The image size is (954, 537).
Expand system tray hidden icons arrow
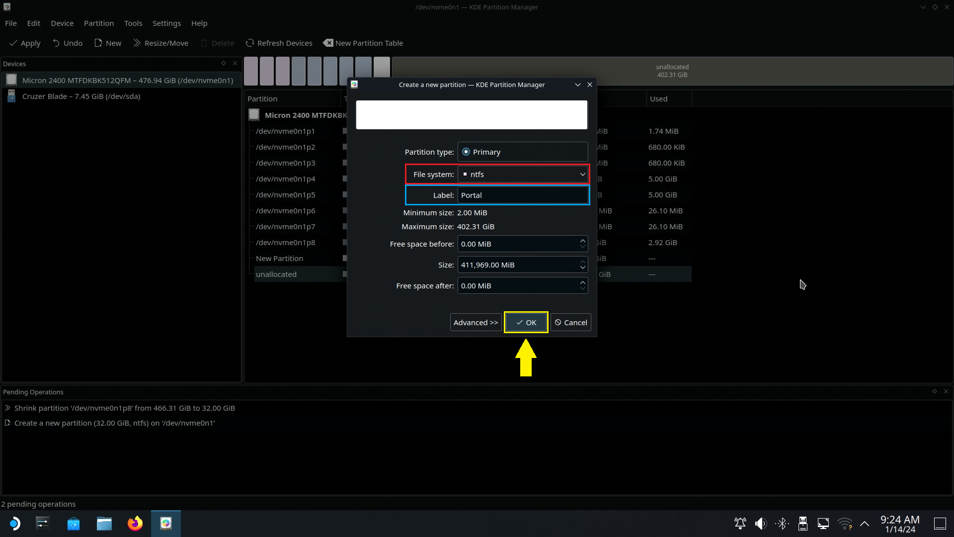pos(865,524)
